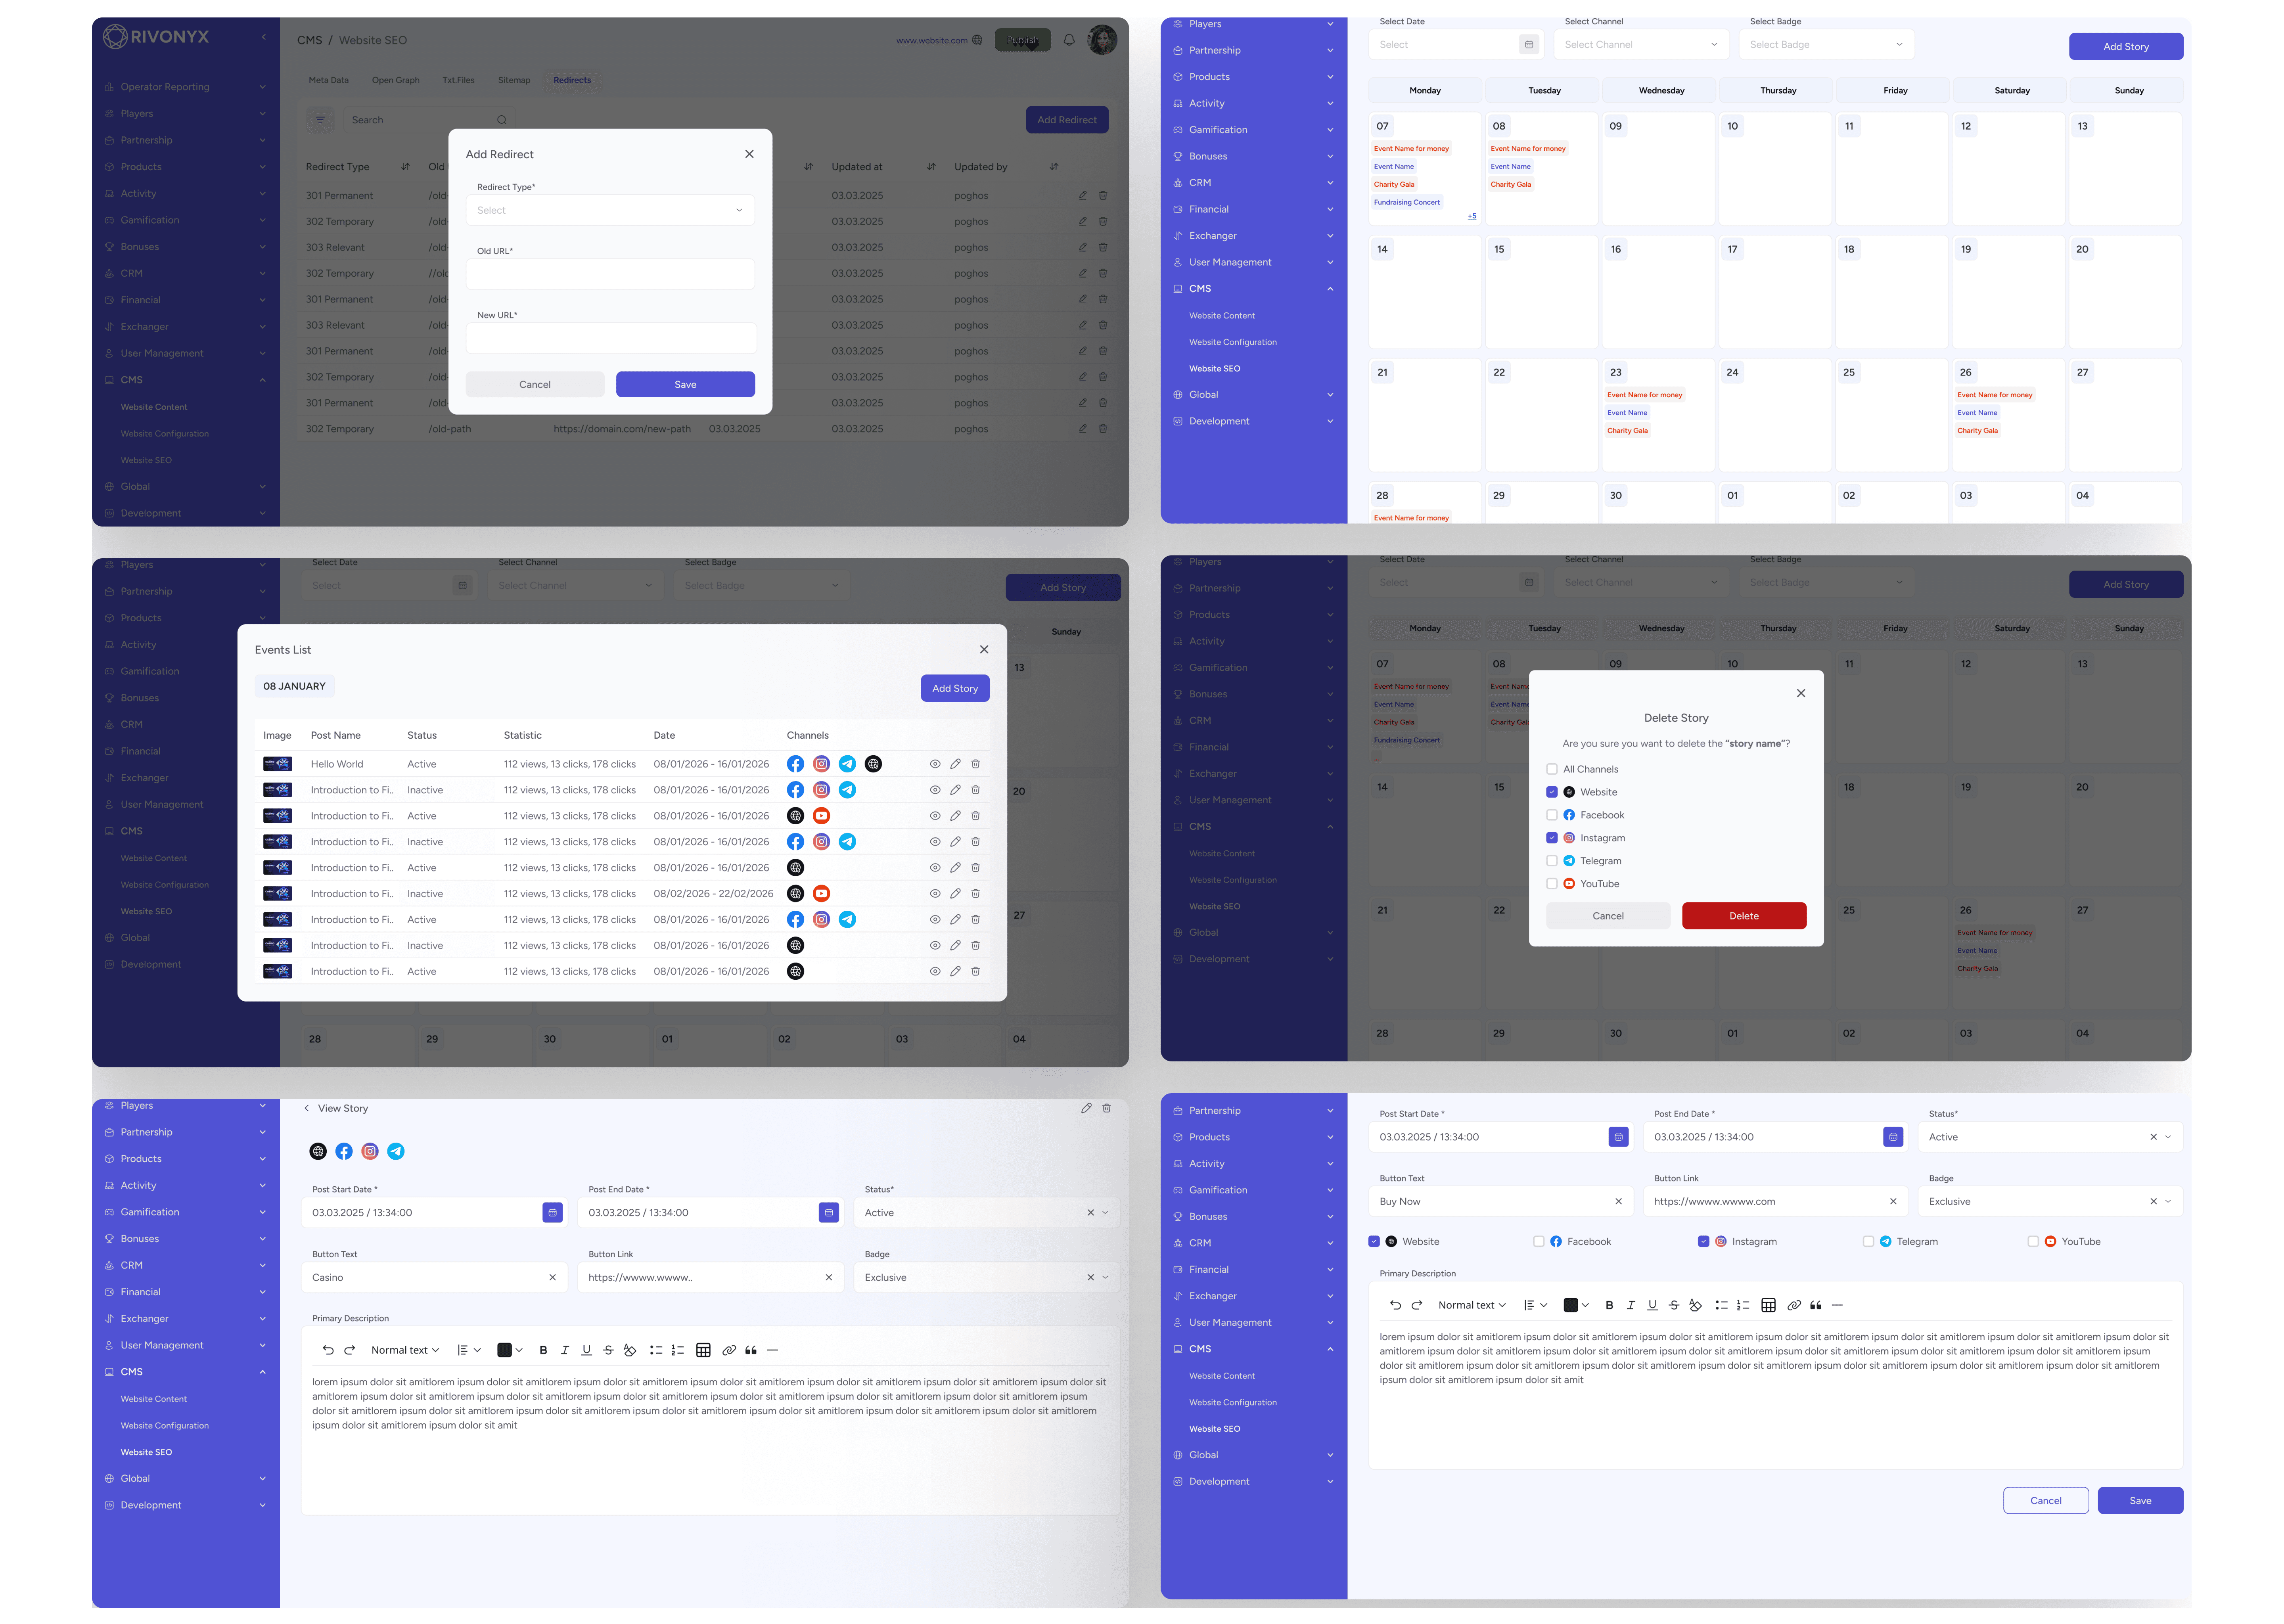Click the Facebook icon in Hello World row
This screenshot has height=1624, width=2284.
(x=795, y=764)
